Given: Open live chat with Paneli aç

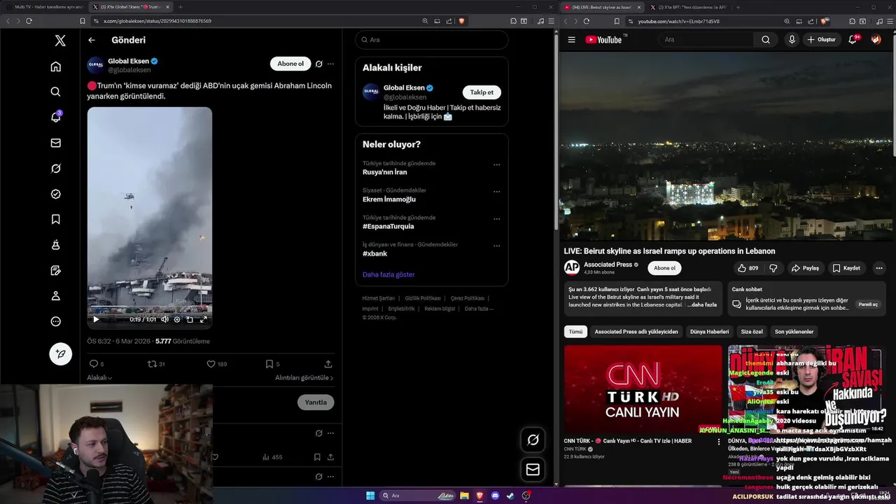Looking at the screenshot, I should 868,304.
